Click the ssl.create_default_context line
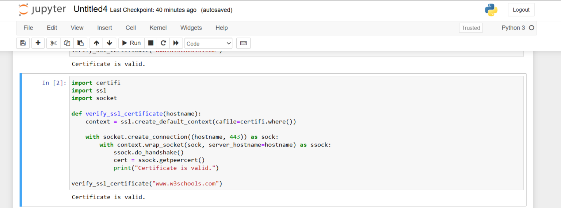 191,122
